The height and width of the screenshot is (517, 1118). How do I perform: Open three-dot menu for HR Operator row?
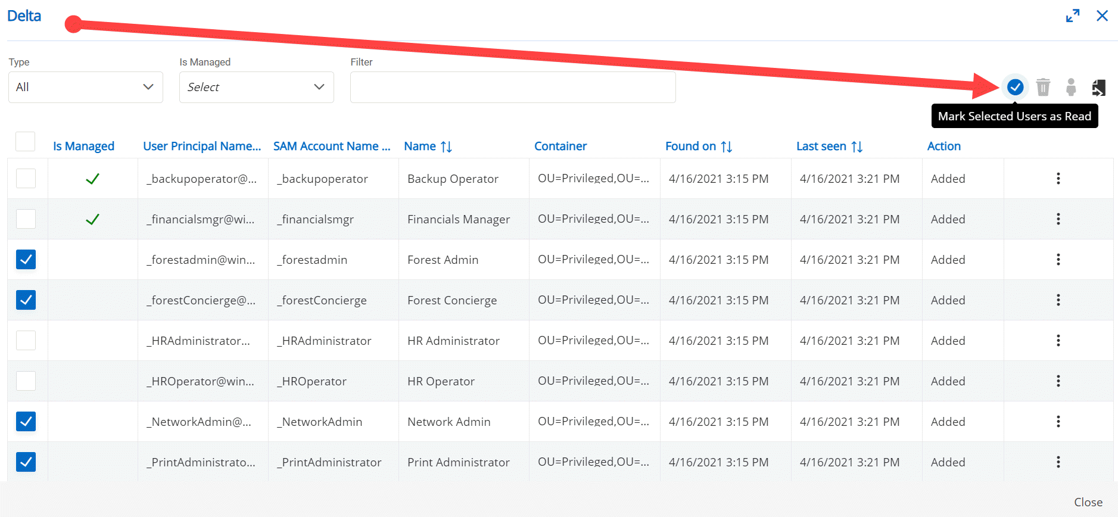click(1058, 381)
